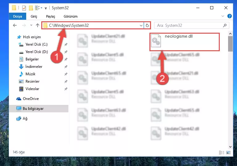Click the vertical scrollbar thumb
The image size is (237, 166).
pyautogui.click(x=230, y=44)
